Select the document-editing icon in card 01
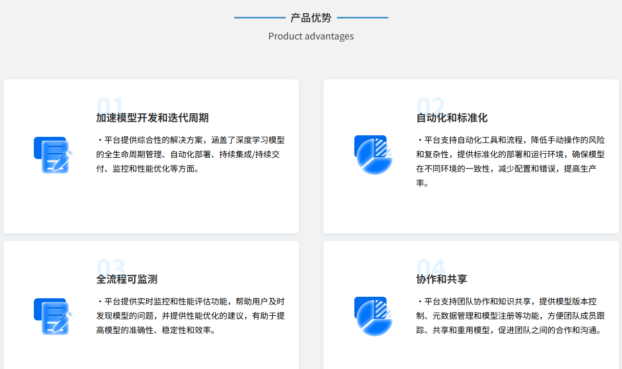 tap(52, 155)
